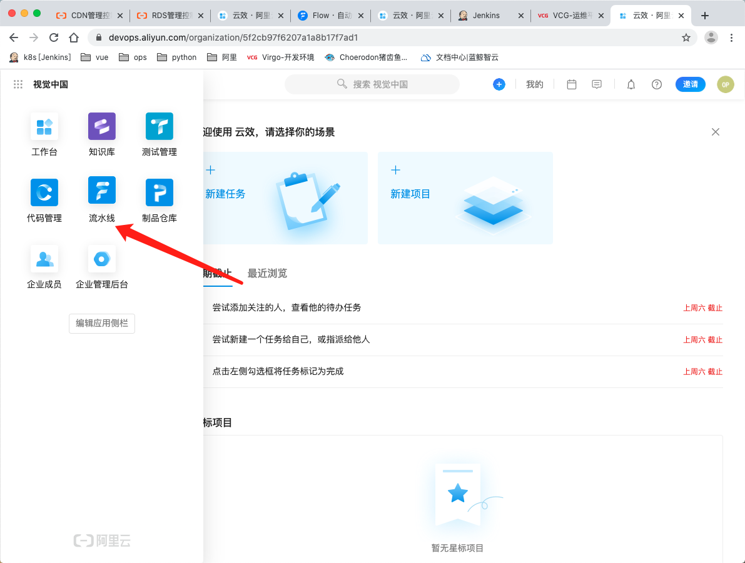Open the 制品仓库 artifact repository app
The width and height of the screenshot is (745, 563).
(x=159, y=201)
